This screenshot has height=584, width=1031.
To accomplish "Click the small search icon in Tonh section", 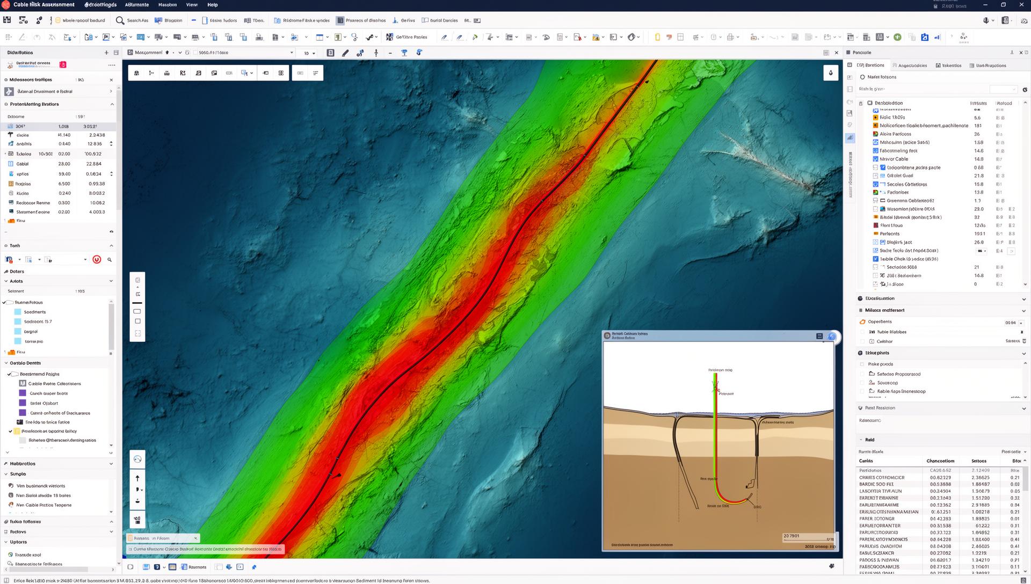I will click(110, 260).
